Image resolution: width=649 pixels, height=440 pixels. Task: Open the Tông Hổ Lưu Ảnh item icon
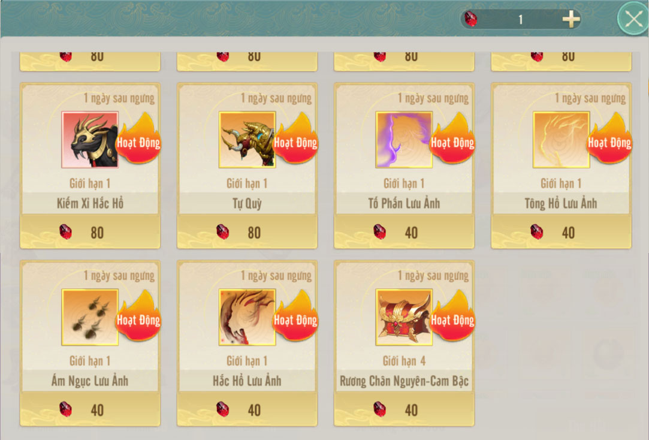click(x=562, y=140)
